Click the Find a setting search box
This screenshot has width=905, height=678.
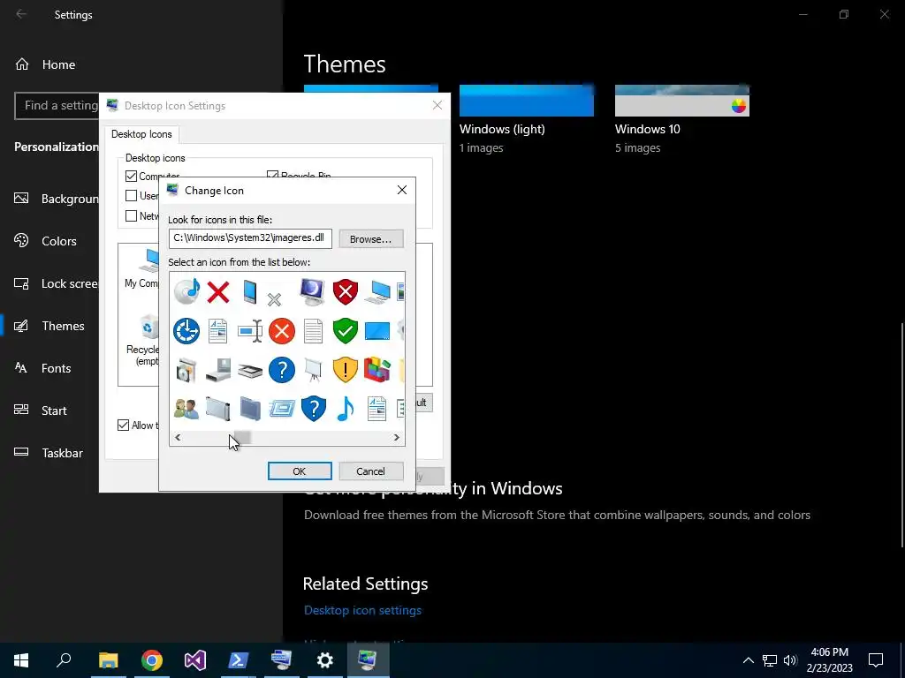click(57, 106)
